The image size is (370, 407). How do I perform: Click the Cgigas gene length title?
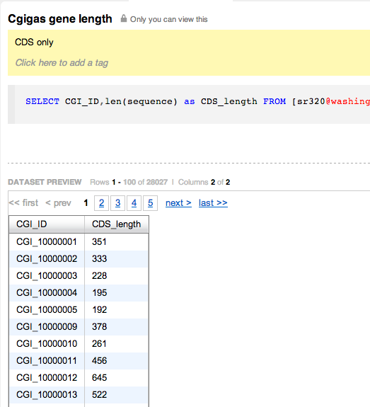(x=60, y=19)
